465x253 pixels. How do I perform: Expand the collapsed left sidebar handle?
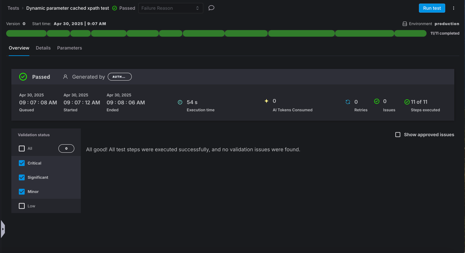(x=3, y=229)
